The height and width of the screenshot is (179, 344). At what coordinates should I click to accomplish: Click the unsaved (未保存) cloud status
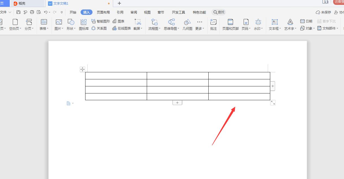pyautogui.click(x=323, y=12)
